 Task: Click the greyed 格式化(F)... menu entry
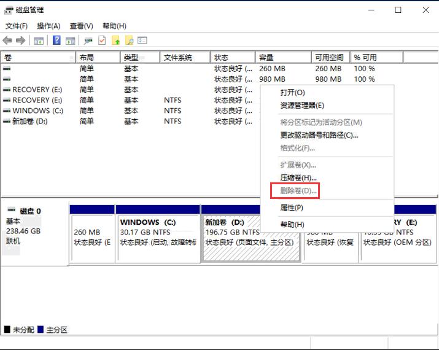pyautogui.click(x=327, y=148)
